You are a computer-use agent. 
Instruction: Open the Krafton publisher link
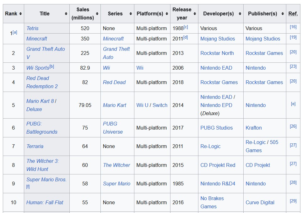(254, 128)
